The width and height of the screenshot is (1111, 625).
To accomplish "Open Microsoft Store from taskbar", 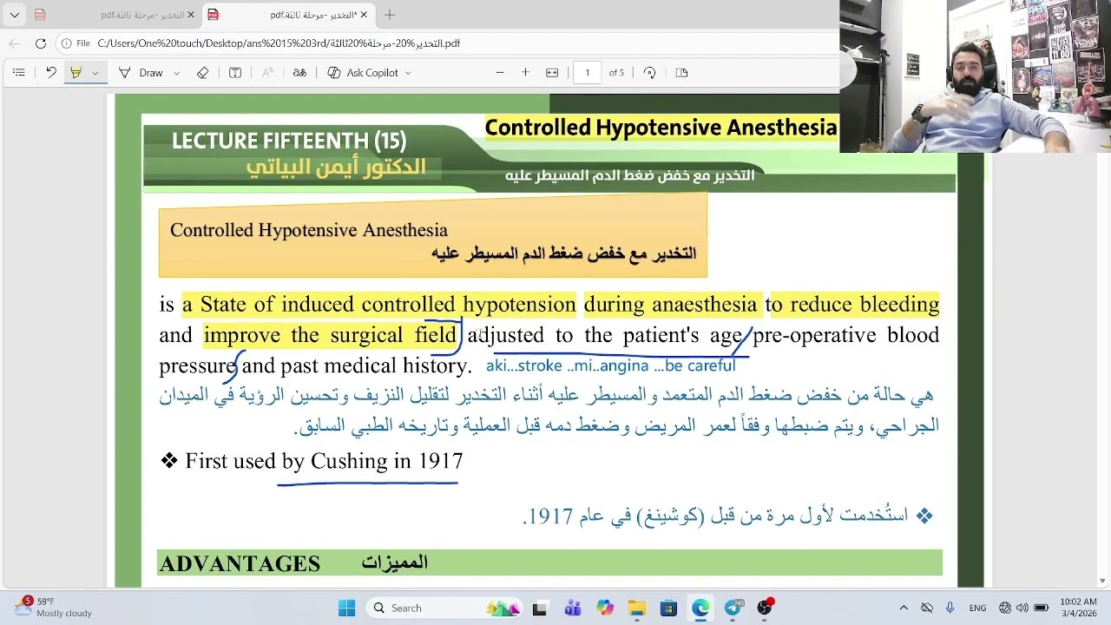I will click(x=668, y=609).
